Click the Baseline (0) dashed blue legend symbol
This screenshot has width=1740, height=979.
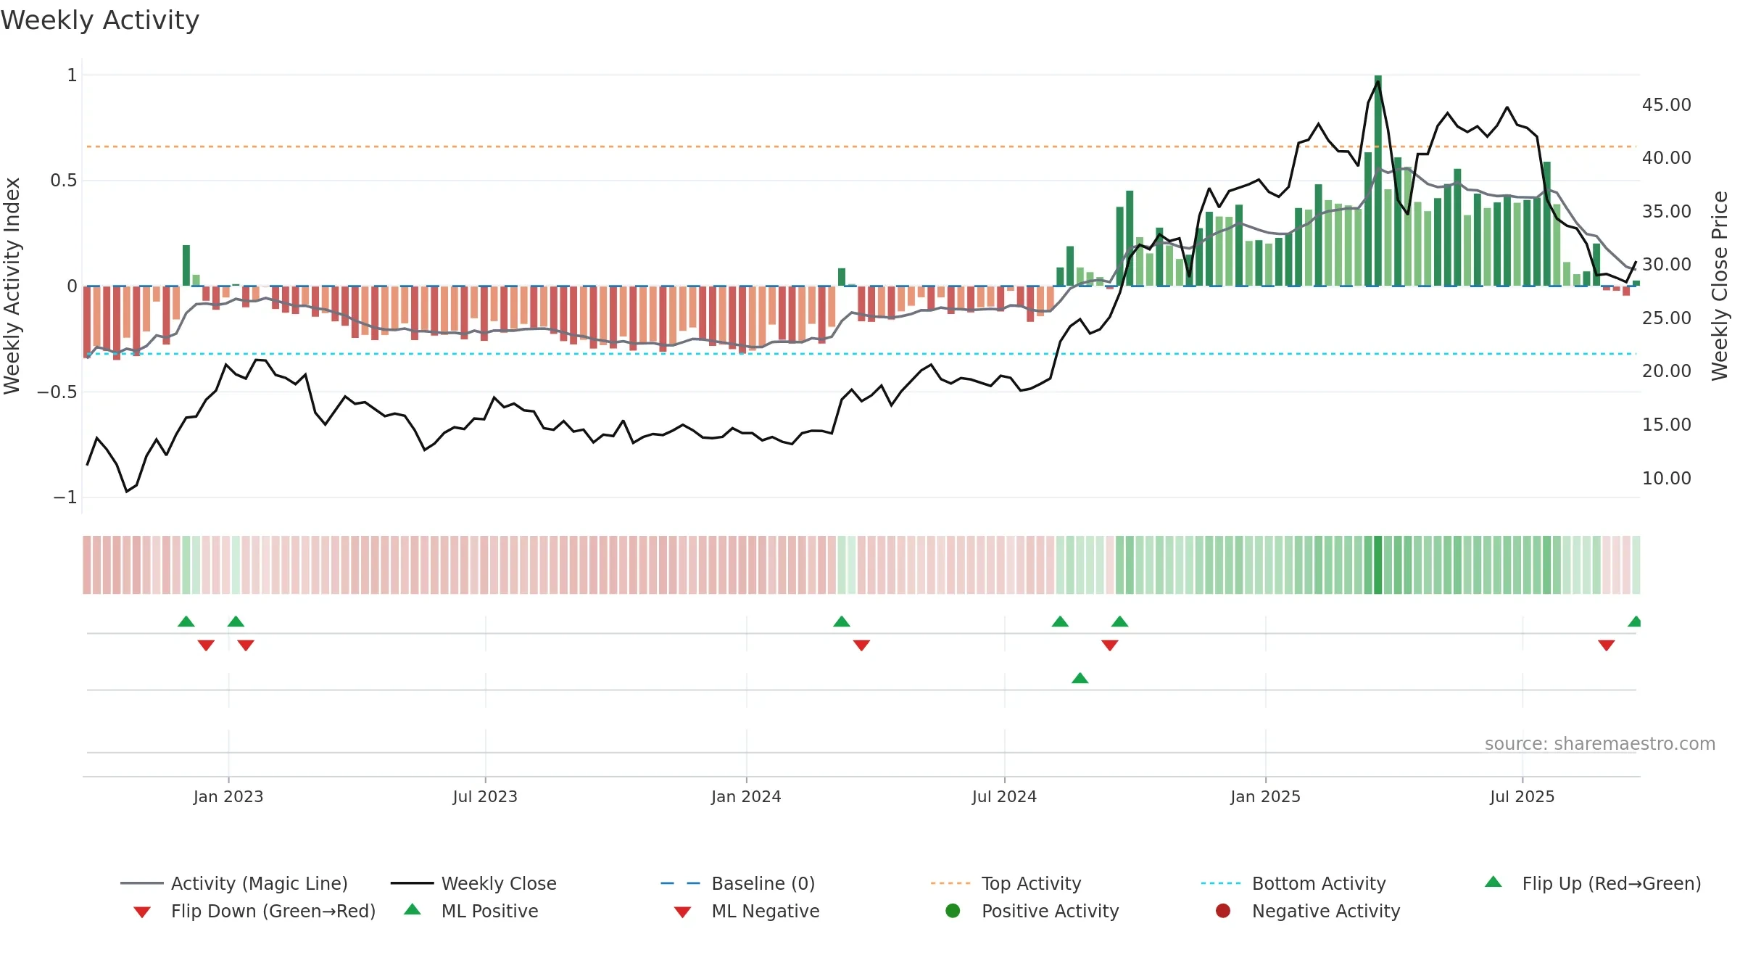click(x=681, y=883)
